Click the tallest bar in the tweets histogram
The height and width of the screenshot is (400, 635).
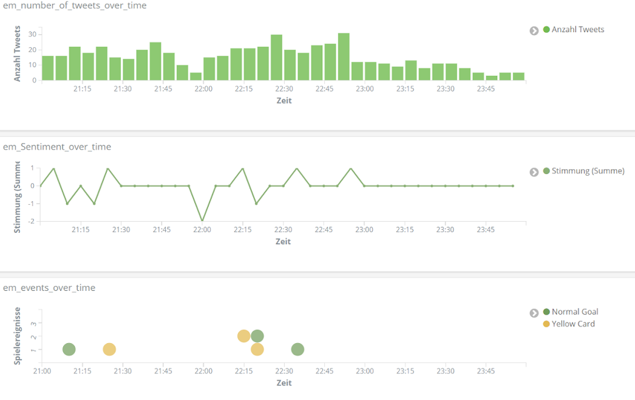coord(344,57)
